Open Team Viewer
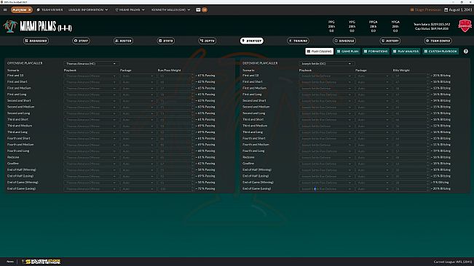This screenshot has width=474, height=266. [50, 10]
